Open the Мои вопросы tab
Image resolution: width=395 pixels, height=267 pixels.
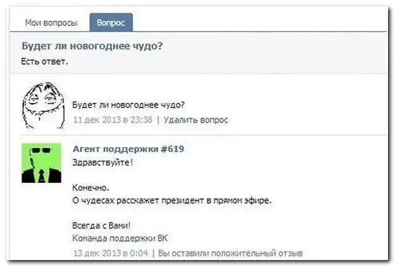click(51, 23)
